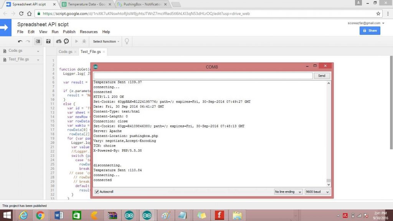393x221 pixels.
Task: Open Google Chrome from the taskbar
Action: tap(40, 215)
